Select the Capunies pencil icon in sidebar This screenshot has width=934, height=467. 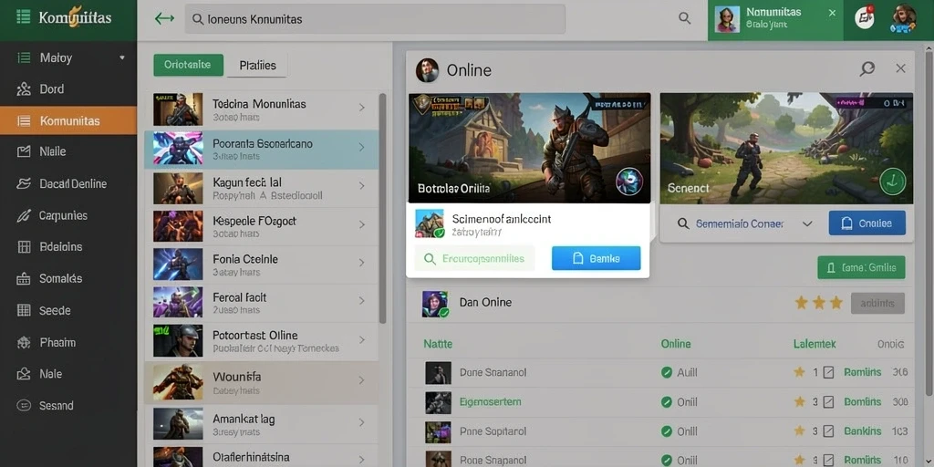coord(24,215)
